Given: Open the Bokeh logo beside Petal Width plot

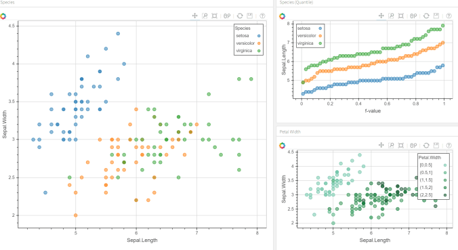Looking at the screenshot, I should [x=282, y=146].
